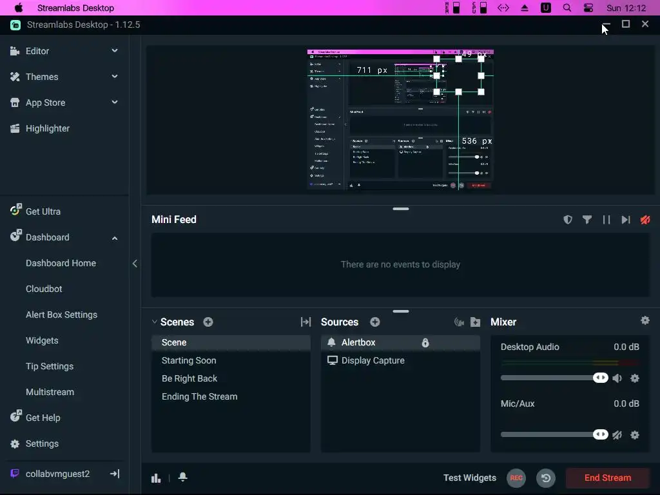Click the Sun 12:12 menu bar clock

coord(626,8)
